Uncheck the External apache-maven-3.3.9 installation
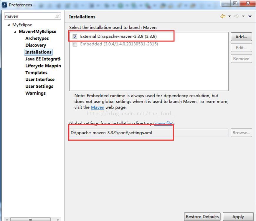Viewport: 256px width, 221px height. pos(75,36)
